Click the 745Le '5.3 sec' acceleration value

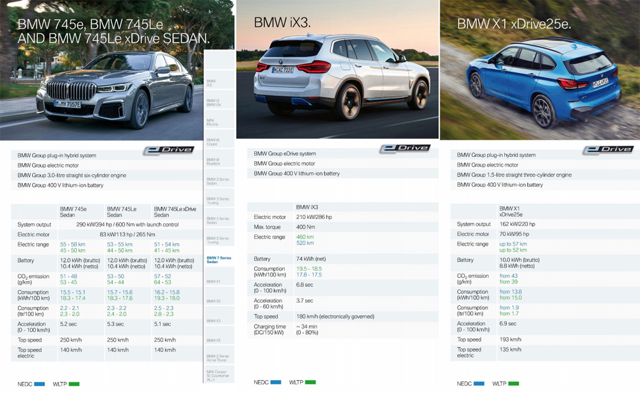click(116, 325)
